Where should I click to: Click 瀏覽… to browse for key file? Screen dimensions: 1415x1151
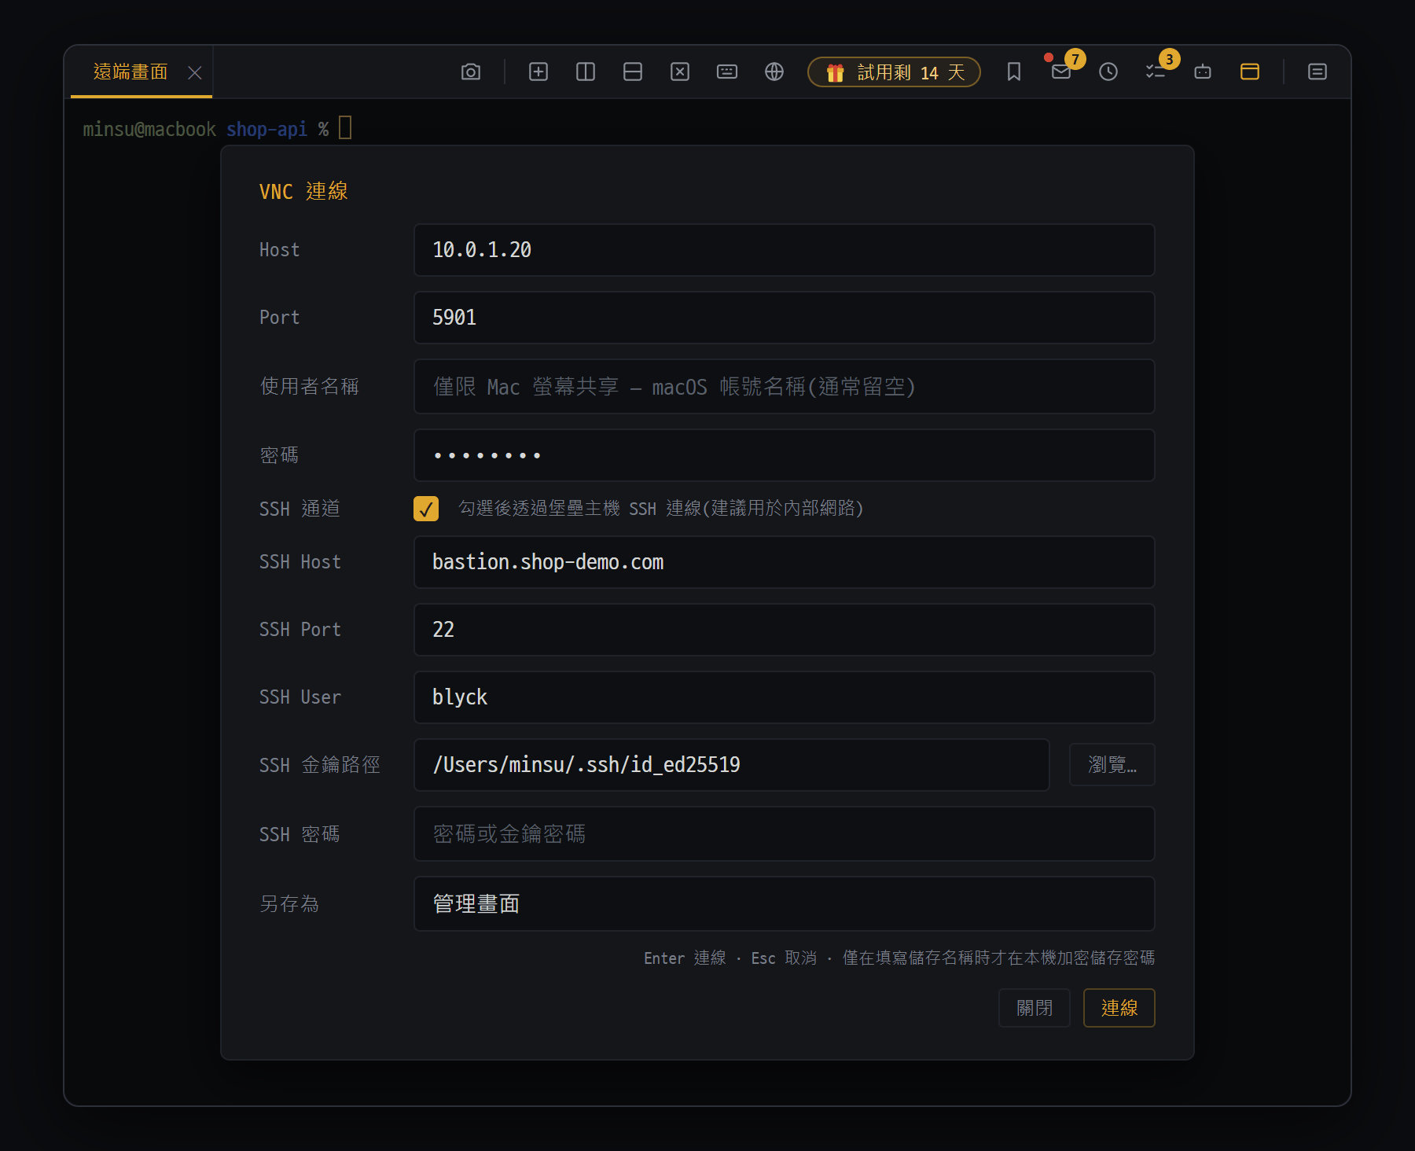pos(1112,765)
